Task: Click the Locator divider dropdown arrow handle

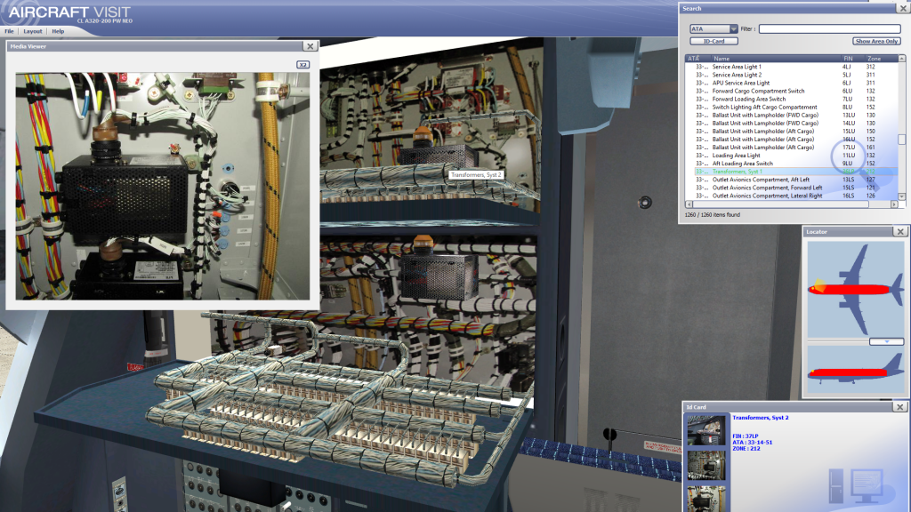Action: (887, 342)
